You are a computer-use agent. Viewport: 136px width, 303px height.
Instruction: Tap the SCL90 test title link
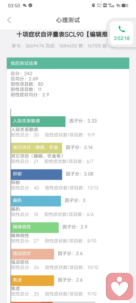coord(63,35)
